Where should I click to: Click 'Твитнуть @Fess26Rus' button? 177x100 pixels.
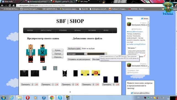coord(140,93)
